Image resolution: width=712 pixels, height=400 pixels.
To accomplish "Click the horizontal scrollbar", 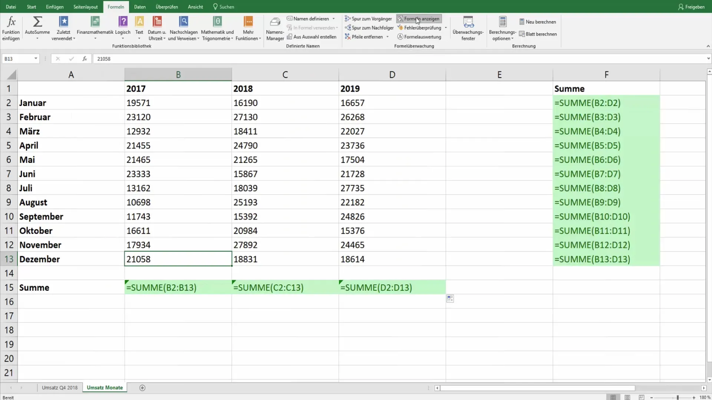I will click(x=538, y=388).
